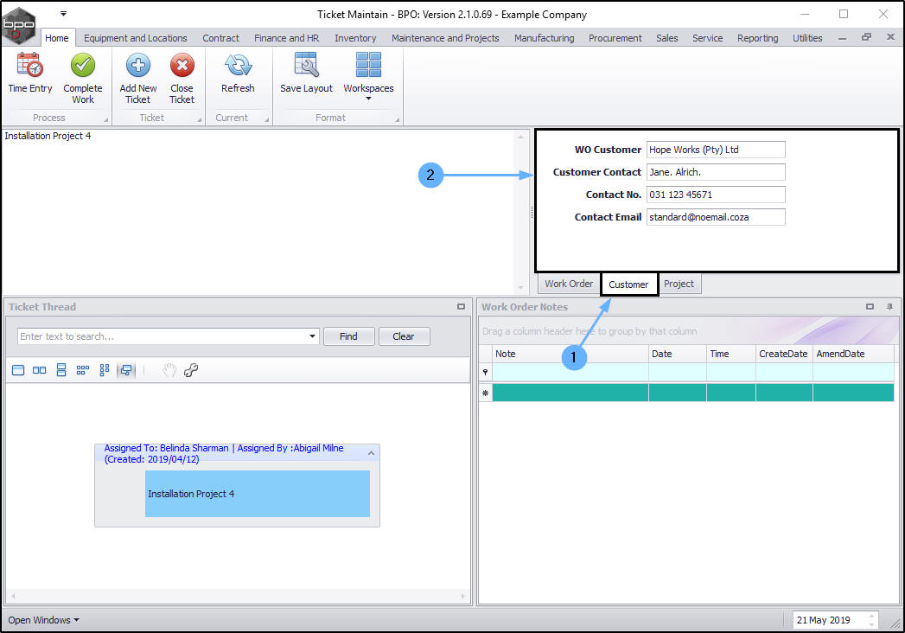
Task: Select stacked rows view icon in Ticket Thread
Action: pos(61,370)
